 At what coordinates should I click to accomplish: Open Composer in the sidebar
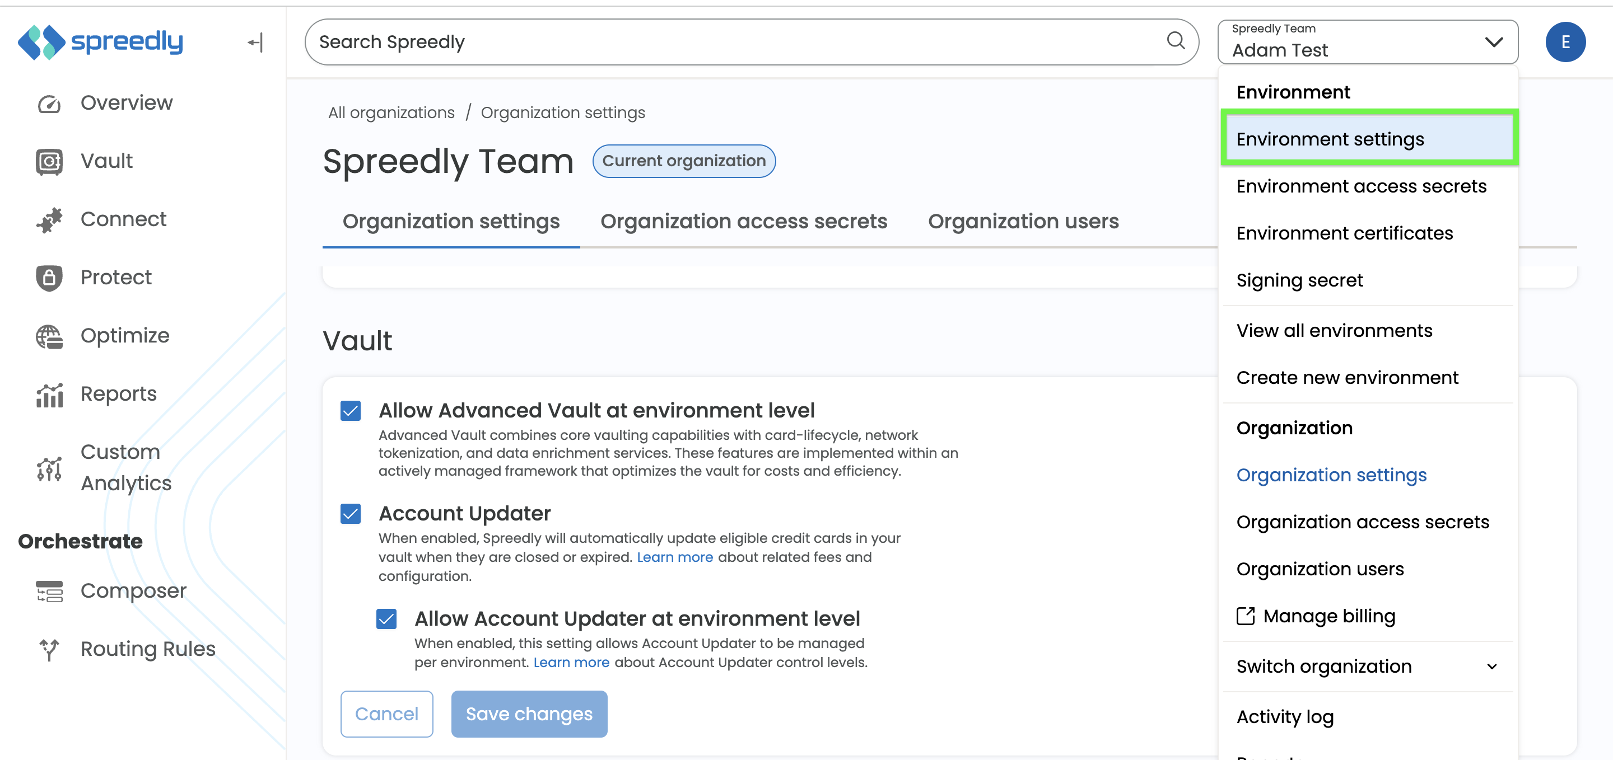(133, 591)
